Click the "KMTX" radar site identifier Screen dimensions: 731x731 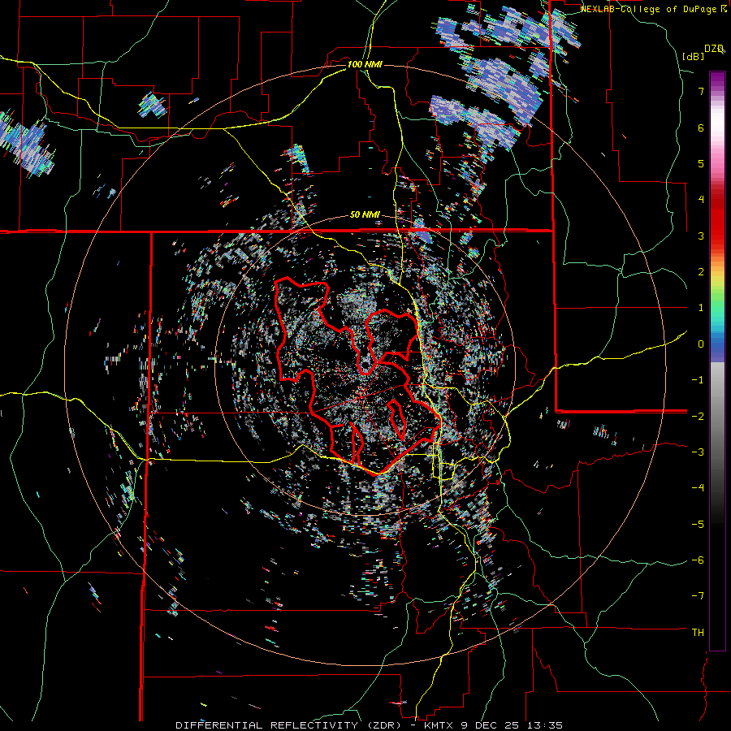pyautogui.click(x=437, y=725)
